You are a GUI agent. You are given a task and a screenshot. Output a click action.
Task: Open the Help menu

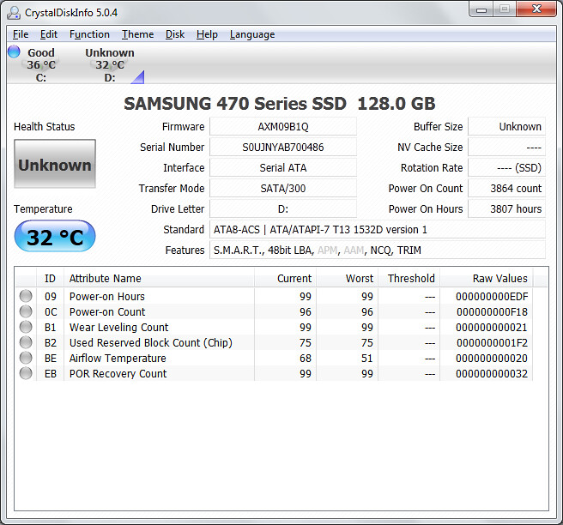(207, 34)
